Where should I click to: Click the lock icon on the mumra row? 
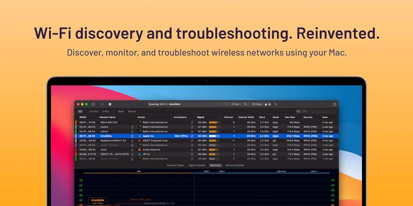[x=132, y=127]
